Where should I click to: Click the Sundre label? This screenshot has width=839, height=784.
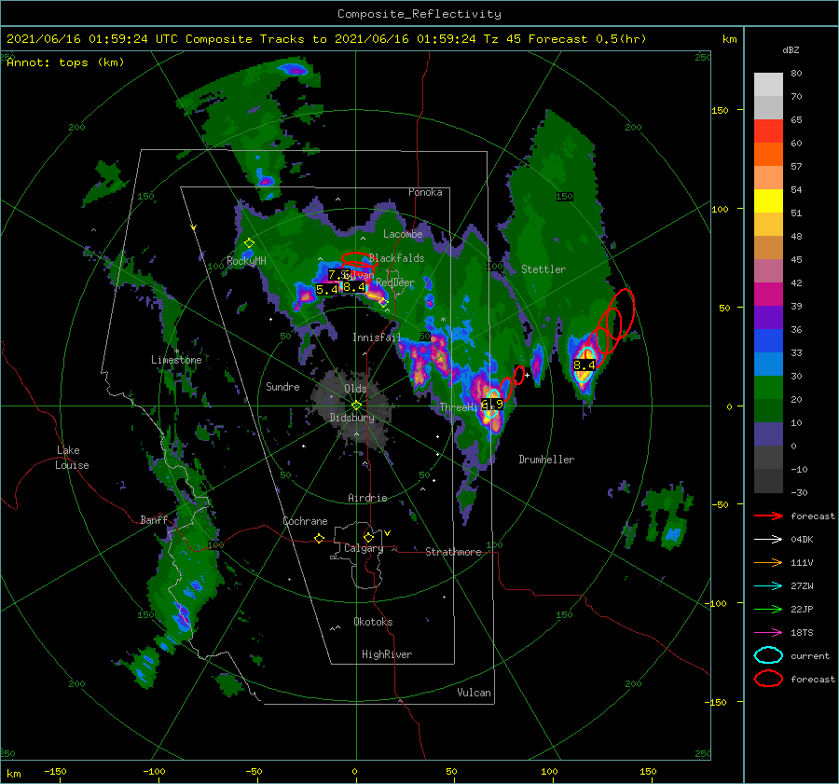click(x=282, y=386)
